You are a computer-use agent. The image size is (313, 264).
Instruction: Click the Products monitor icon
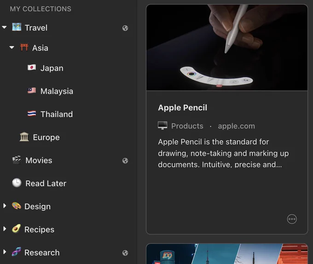click(x=162, y=126)
